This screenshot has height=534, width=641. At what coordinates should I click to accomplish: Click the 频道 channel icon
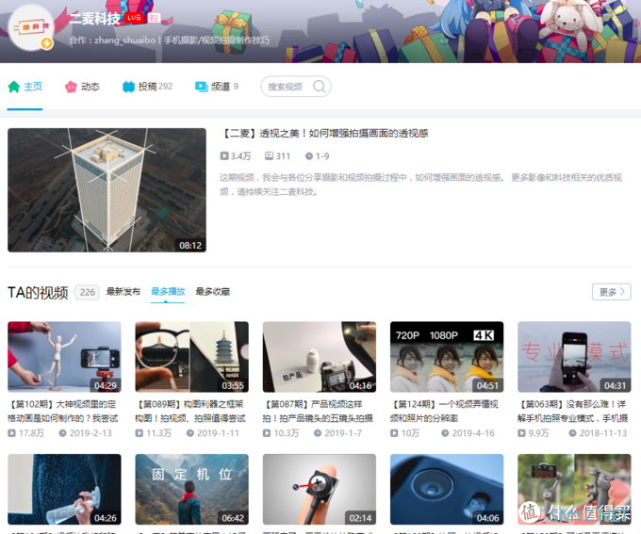pos(201,87)
